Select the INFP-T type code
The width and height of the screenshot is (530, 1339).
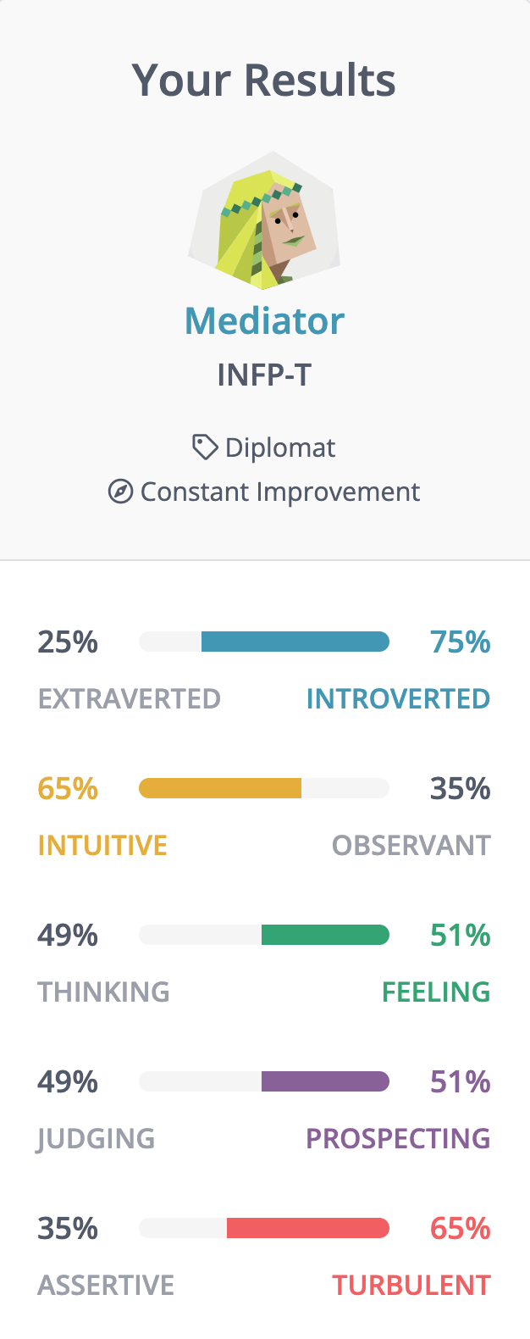point(264,374)
